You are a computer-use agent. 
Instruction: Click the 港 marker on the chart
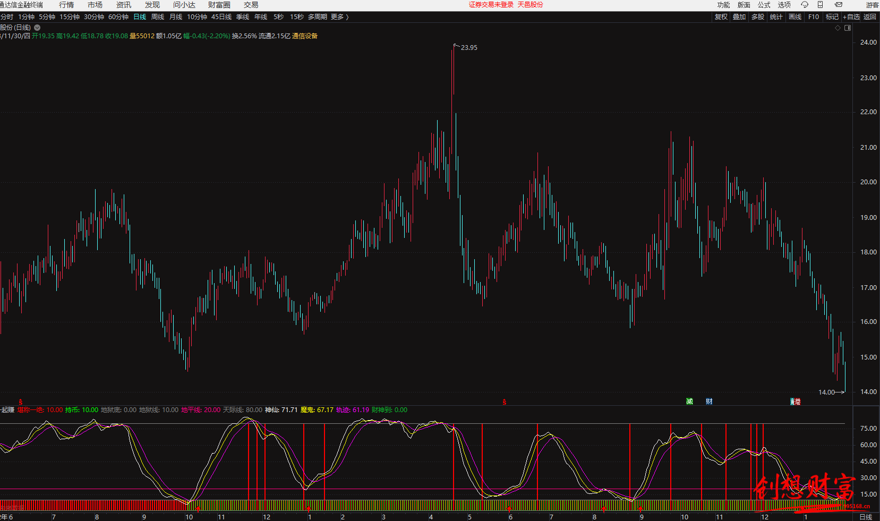coord(797,402)
